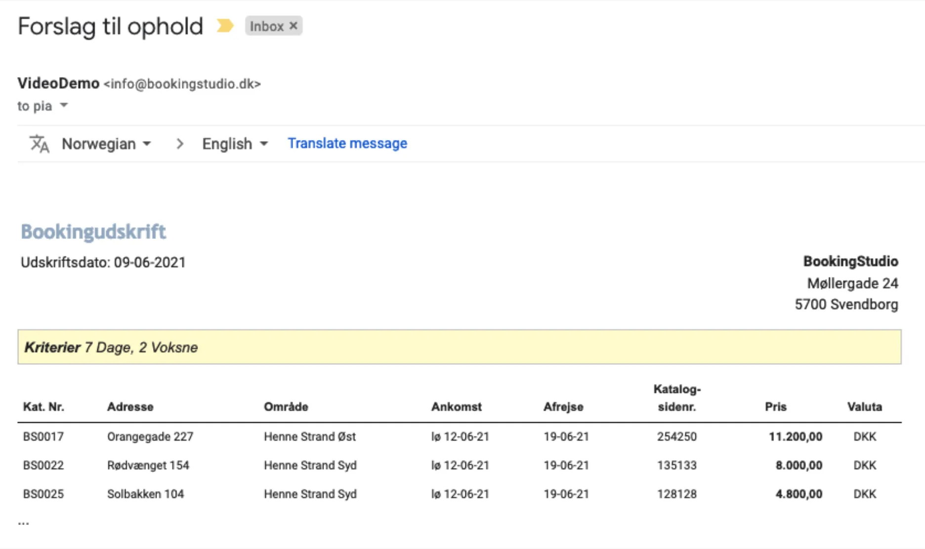Screen dimensions: 925x549
Task: Select catalog number BS0017
Action: tap(43, 436)
